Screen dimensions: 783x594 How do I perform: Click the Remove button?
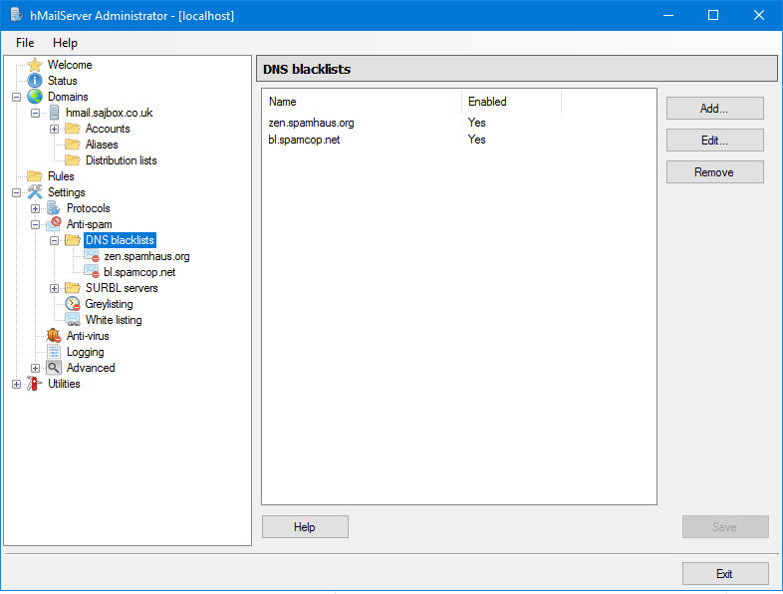714,172
